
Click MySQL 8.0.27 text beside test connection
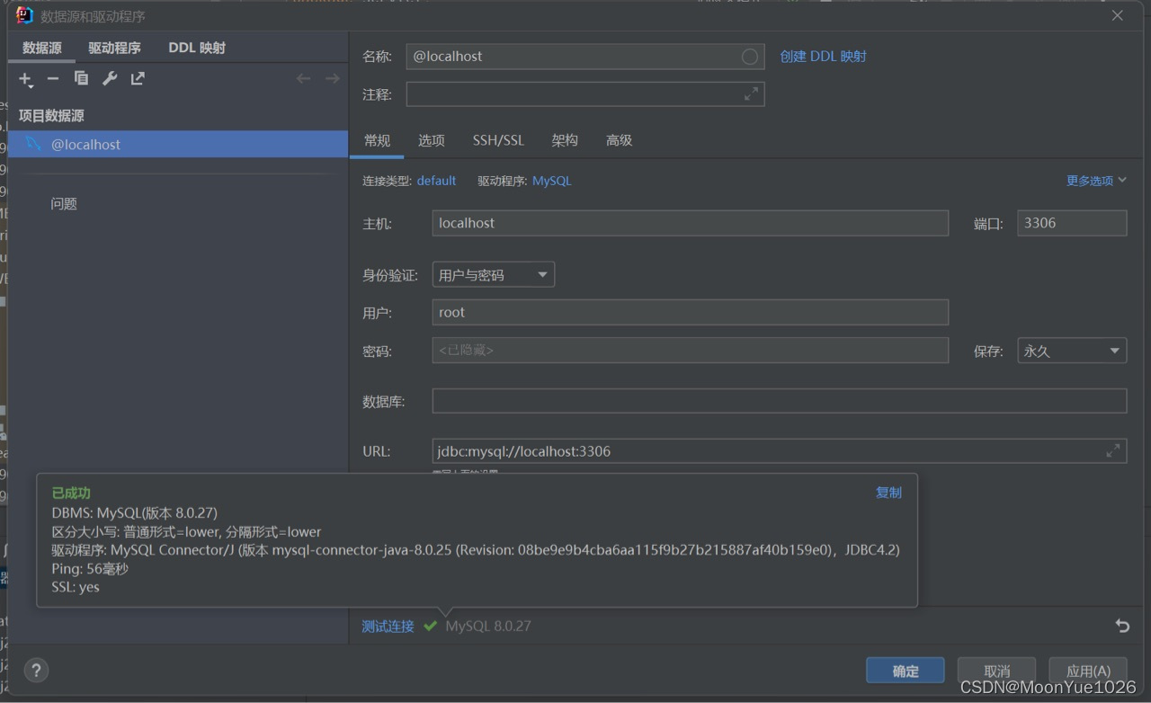coord(488,626)
